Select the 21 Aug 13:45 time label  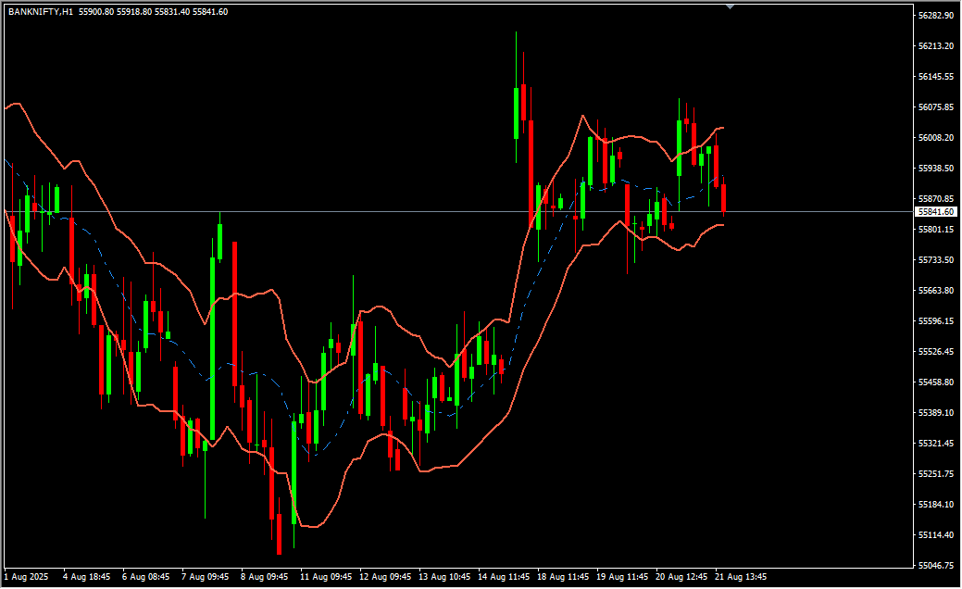pyautogui.click(x=739, y=576)
